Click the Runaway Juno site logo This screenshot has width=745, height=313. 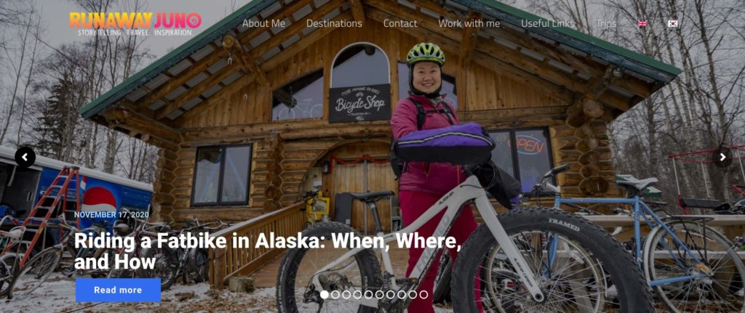tap(135, 24)
